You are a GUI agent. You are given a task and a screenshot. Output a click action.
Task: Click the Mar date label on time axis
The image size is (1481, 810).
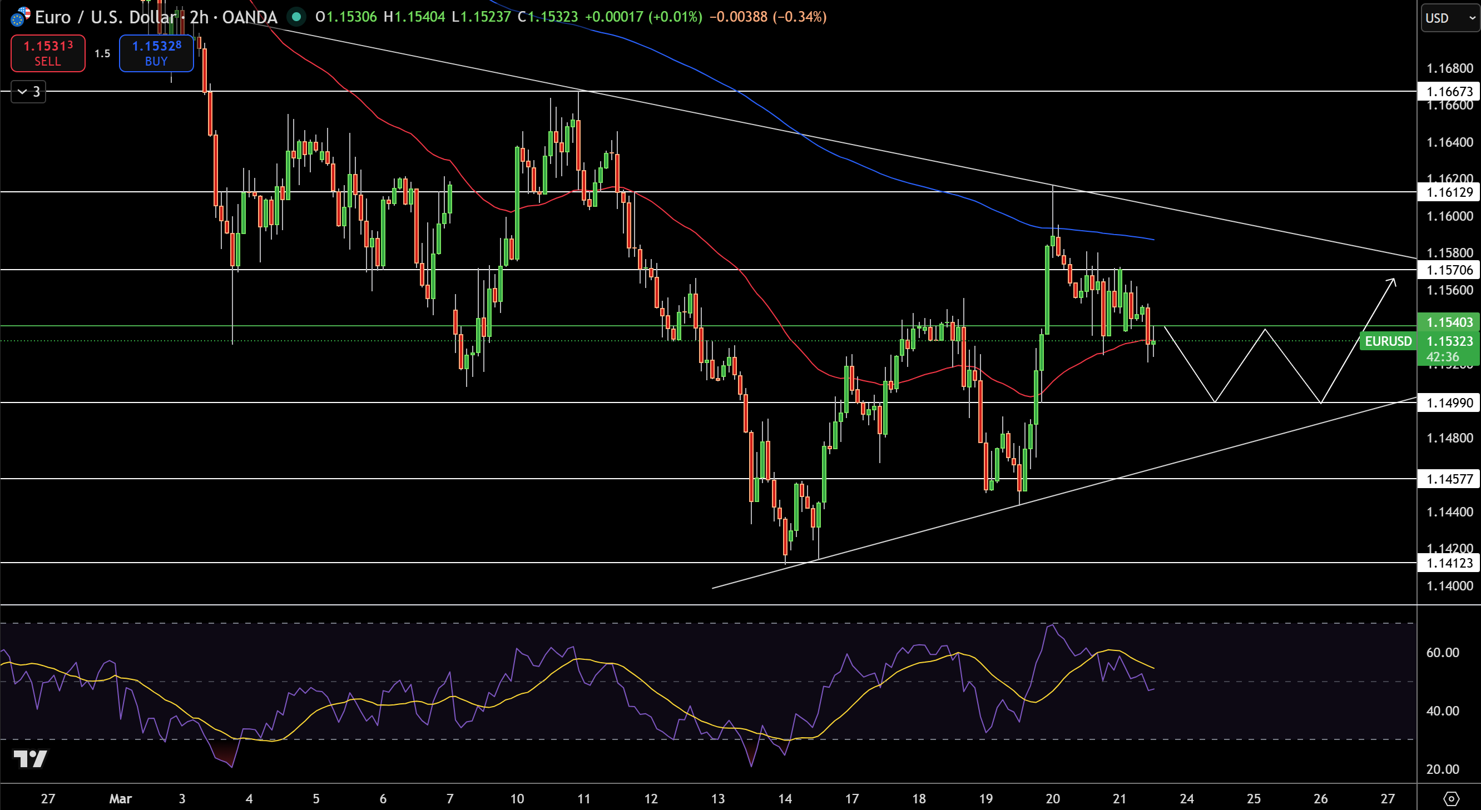click(x=121, y=798)
